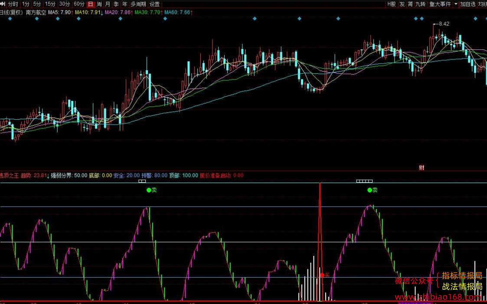Open 多周期 multi-period view
Screen dimensions: 487x304
138,4
